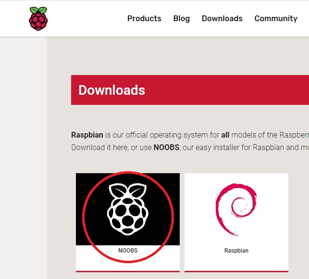Click the bold 'all' word in description
This screenshot has height=279, width=309.
(x=225, y=135)
